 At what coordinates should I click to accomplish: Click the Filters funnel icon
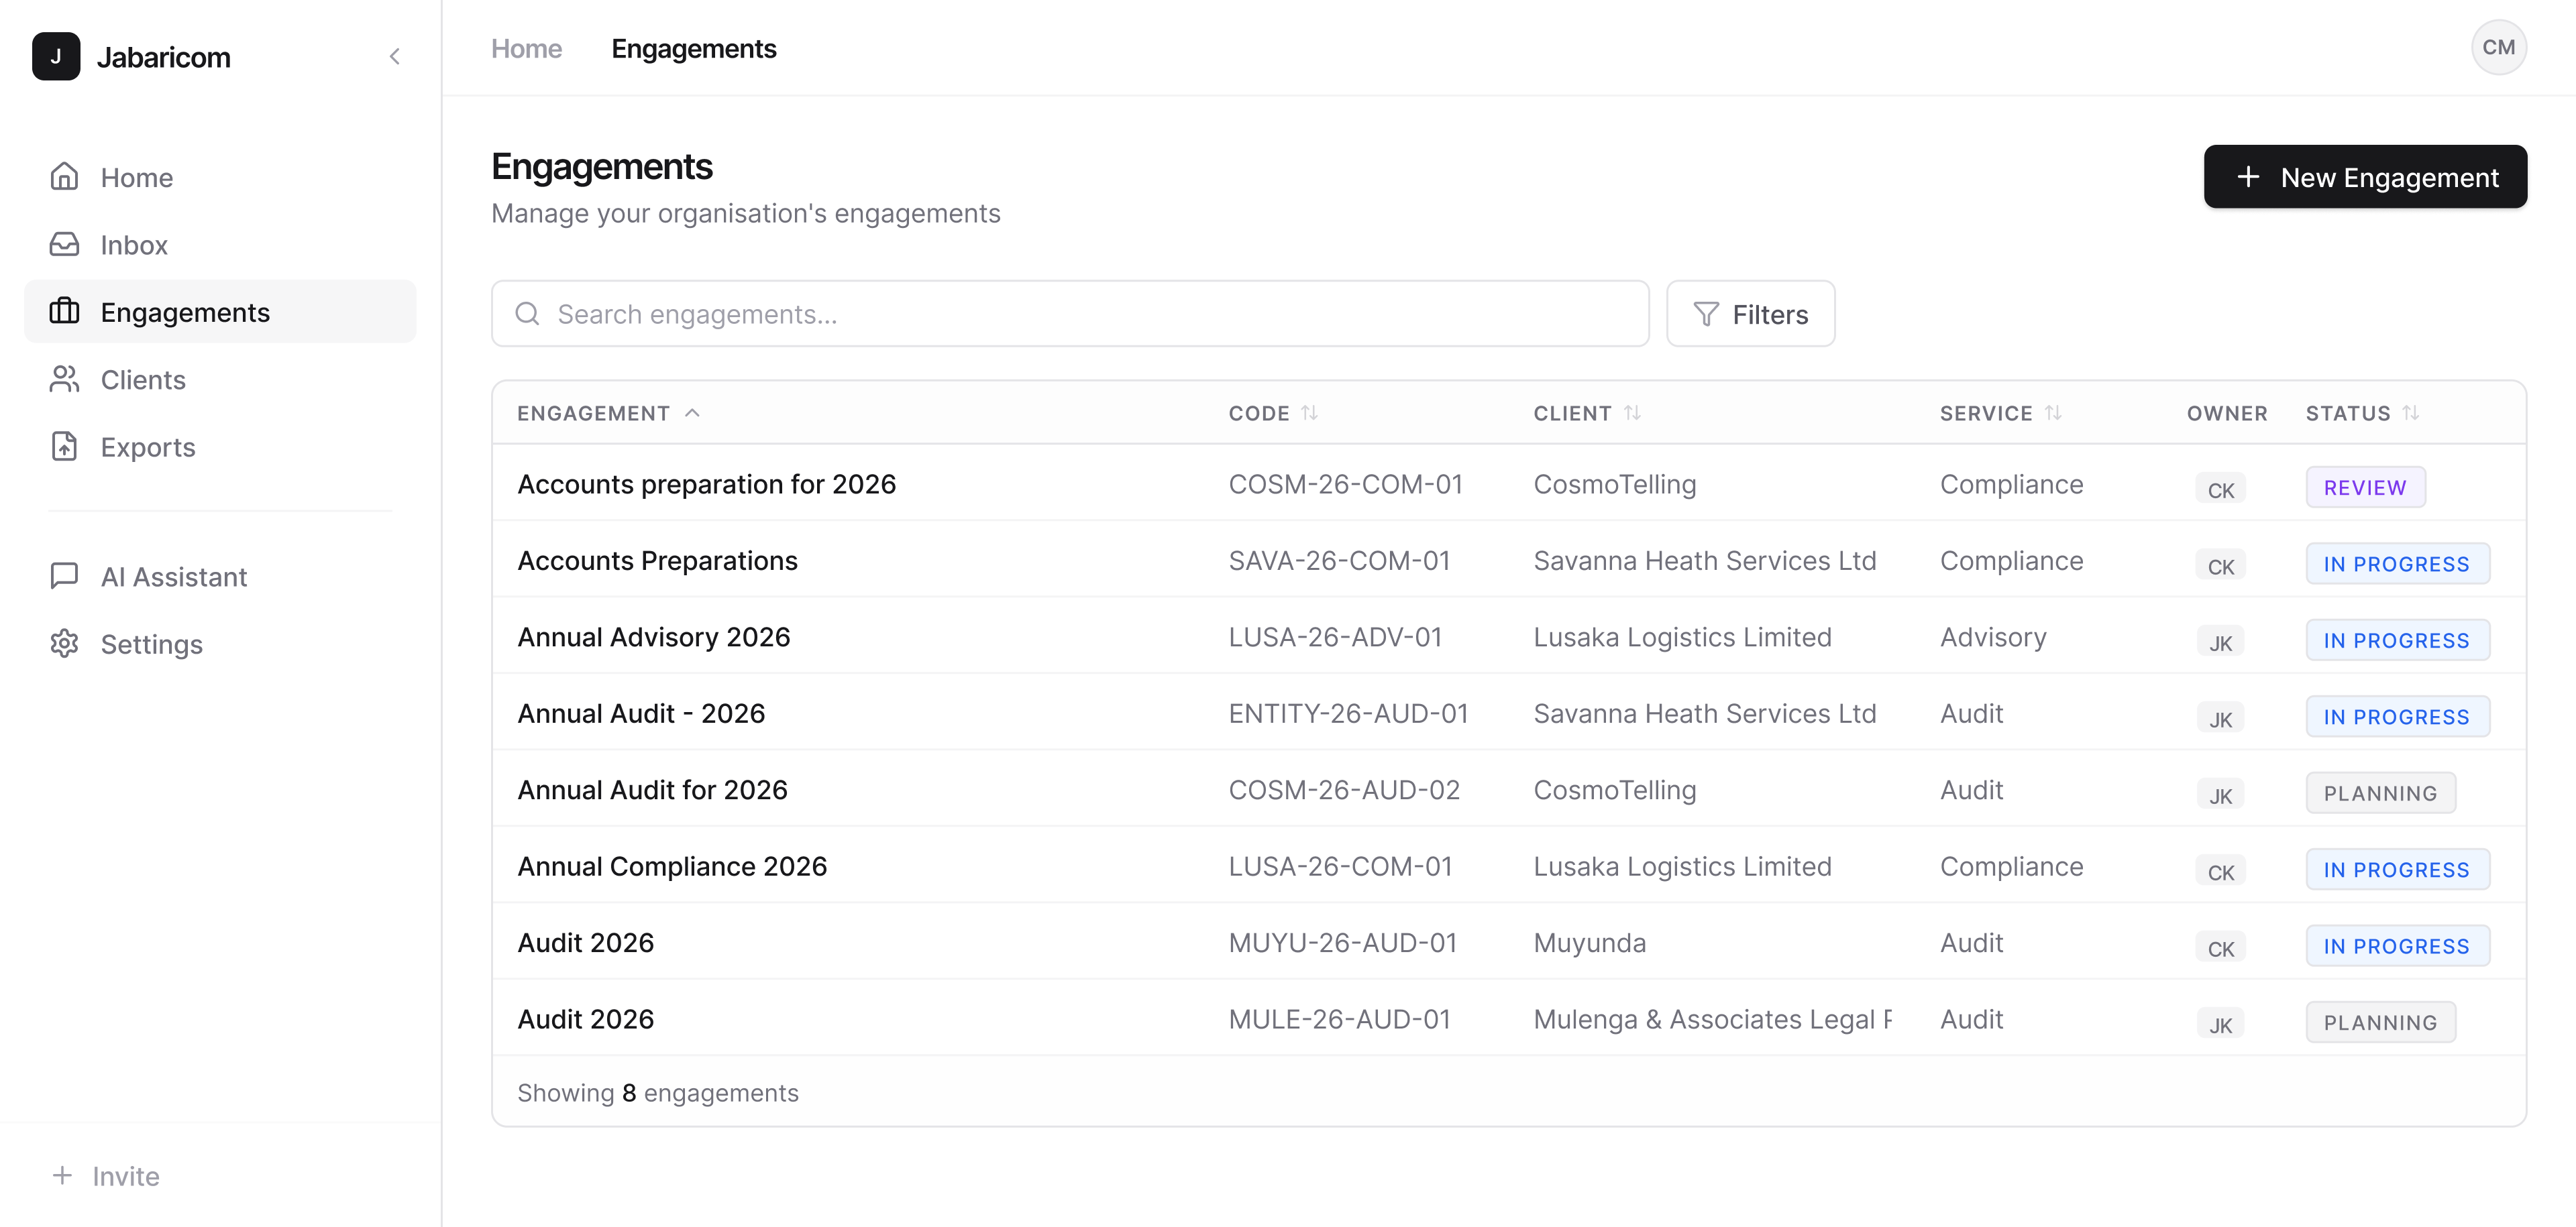1706,312
